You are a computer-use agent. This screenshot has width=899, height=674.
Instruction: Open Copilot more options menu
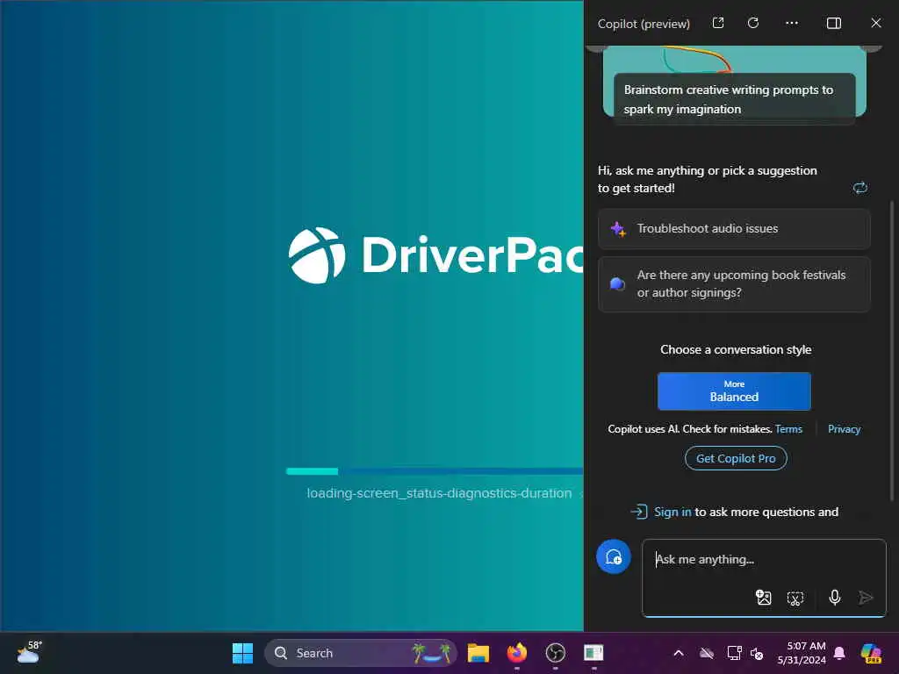(792, 23)
